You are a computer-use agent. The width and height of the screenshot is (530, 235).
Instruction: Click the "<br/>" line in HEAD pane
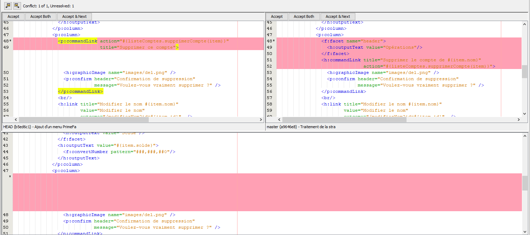tap(65, 98)
